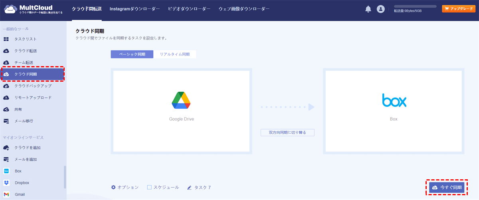Open オプション settings link
The image size is (479, 200).
click(125, 187)
